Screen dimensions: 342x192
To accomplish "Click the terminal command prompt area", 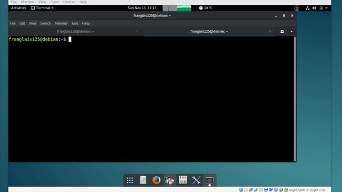I will [x=151, y=99].
